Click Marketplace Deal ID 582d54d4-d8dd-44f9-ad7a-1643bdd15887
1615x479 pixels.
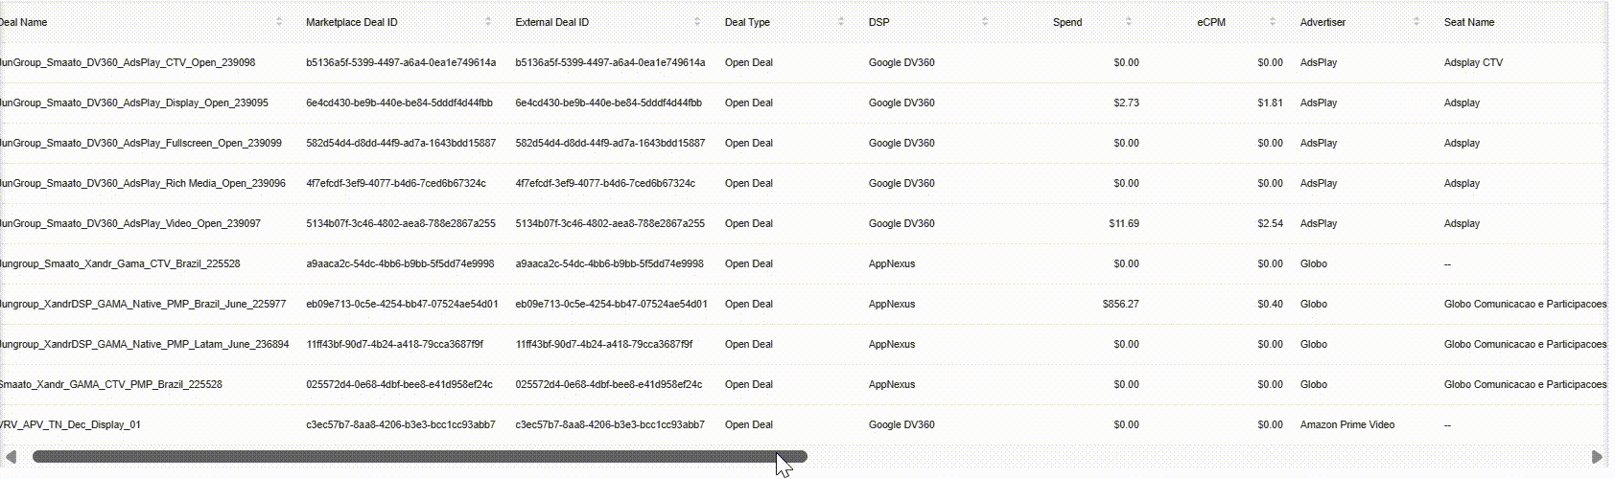pyautogui.click(x=401, y=143)
